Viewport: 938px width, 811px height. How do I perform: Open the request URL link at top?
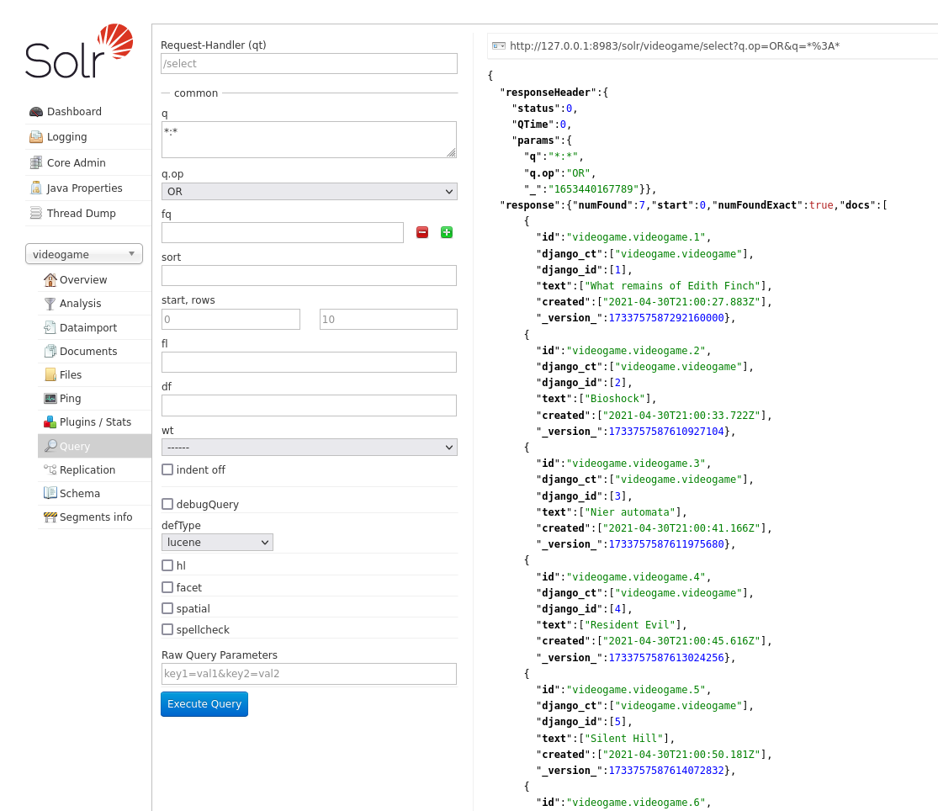coord(674,46)
